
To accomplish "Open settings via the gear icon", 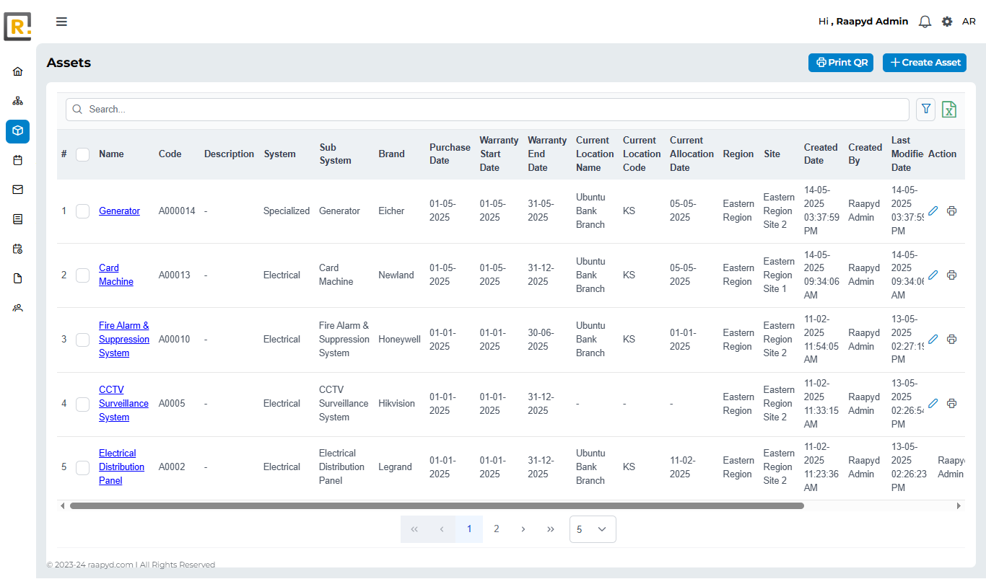I will click(x=946, y=21).
